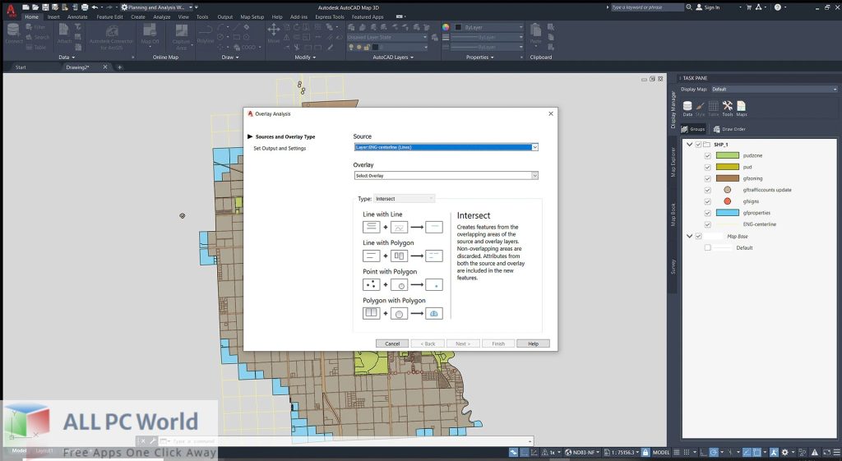Uncheck the pud layer checkbox

707,167
